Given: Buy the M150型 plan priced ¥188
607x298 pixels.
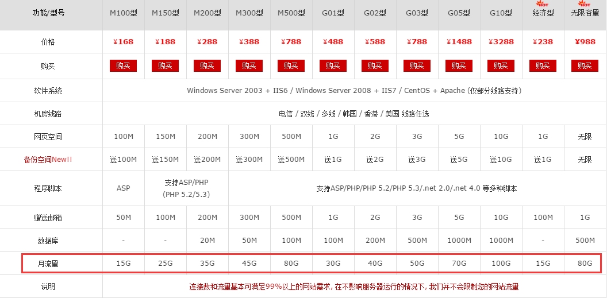Looking at the screenshot, I should (166, 65).
